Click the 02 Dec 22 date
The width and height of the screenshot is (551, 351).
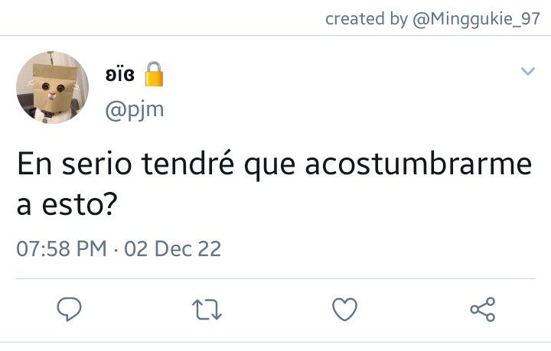click(x=172, y=249)
